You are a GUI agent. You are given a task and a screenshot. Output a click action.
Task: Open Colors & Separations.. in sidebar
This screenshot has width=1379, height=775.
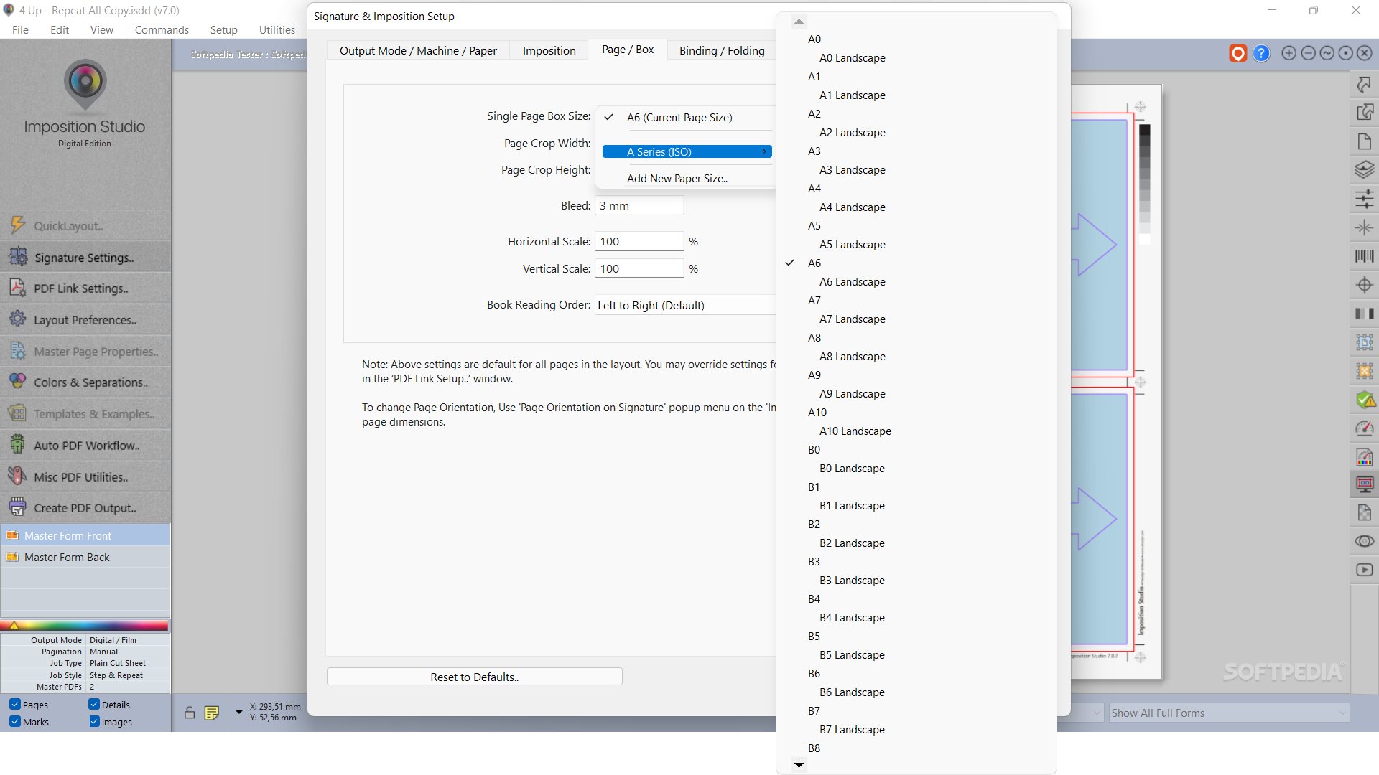(85, 382)
